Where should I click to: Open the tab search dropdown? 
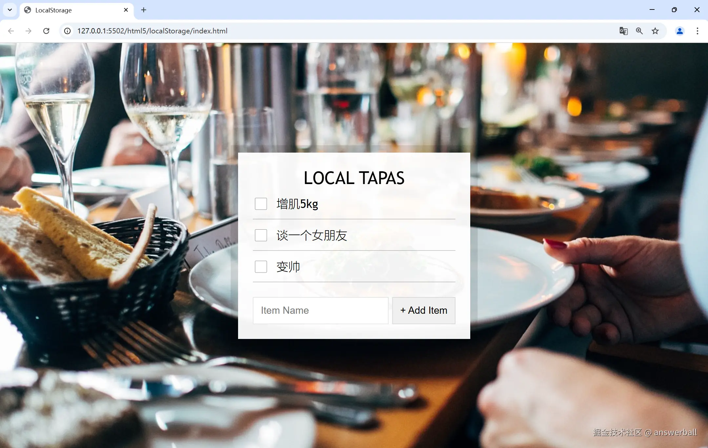[x=10, y=10]
